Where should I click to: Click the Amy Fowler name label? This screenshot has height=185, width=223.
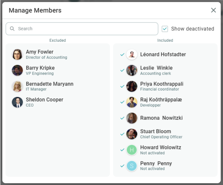40,52
